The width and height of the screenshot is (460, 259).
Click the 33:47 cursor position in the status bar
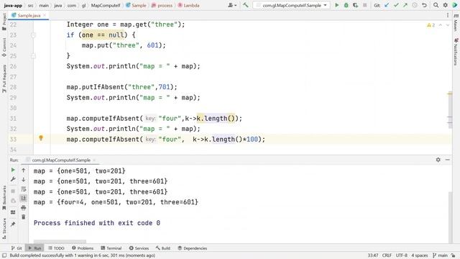[x=372, y=255]
